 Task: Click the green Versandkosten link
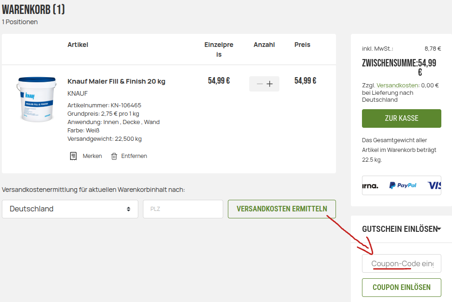coord(398,85)
